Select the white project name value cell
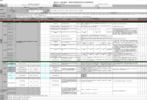Screen dimensions: 147x100 tap(30, 5)
